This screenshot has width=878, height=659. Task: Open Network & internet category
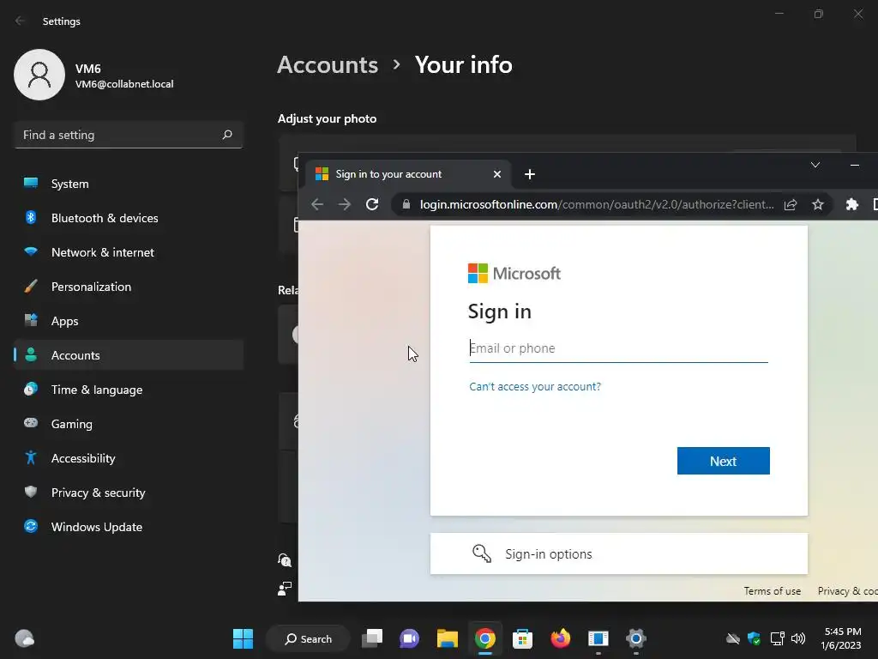[129, 252]
